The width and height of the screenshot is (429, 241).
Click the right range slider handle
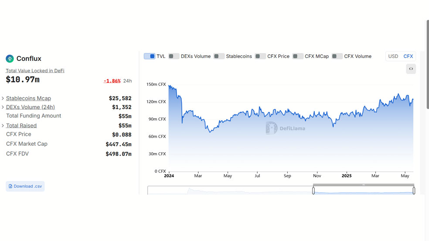(414, 190)
